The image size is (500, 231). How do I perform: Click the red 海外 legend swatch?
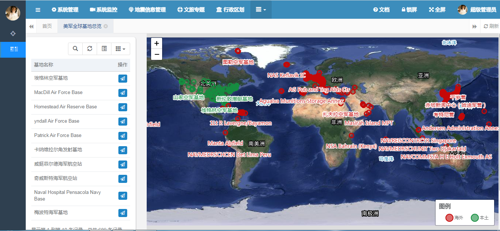[449, 218]
